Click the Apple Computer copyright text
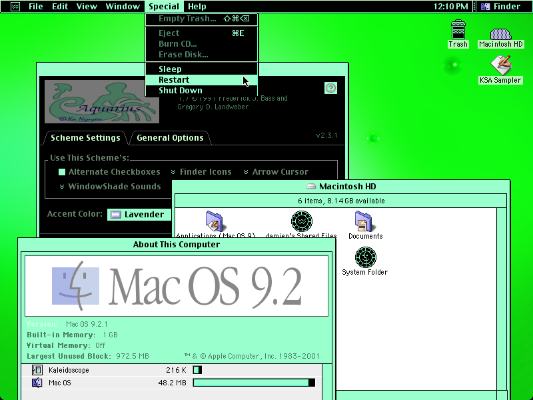The height and width of the screenshot is (400, 533). (252, 356)
